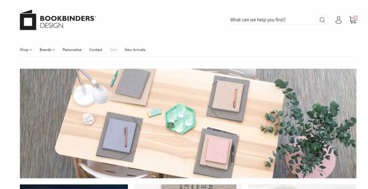Viewport: 368px width, 189px height.
Task: Open the user account icon
Action: pyautogui.click(x=339, y=20)
